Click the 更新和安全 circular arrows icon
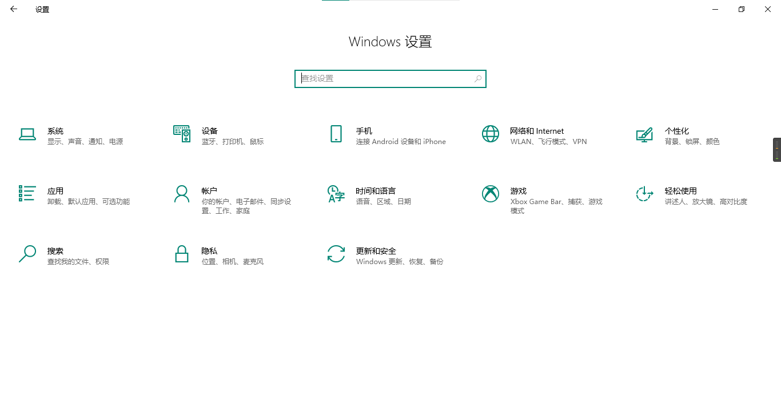Viewport: 781px width, 415px height. 336,254
